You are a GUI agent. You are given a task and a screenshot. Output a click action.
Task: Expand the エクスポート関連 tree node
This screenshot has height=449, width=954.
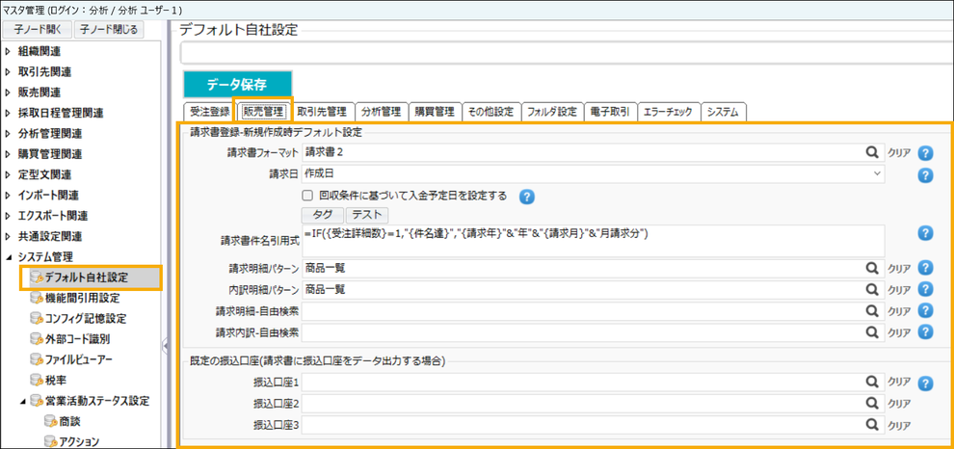pos(8,216)
